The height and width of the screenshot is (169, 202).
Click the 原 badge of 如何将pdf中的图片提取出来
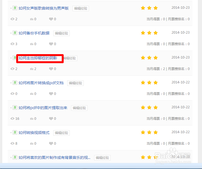(15, 108)
